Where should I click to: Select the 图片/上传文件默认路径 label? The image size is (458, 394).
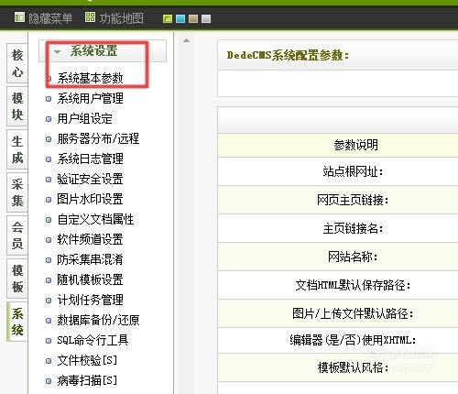pyautogui.click(x=353, y=313)
